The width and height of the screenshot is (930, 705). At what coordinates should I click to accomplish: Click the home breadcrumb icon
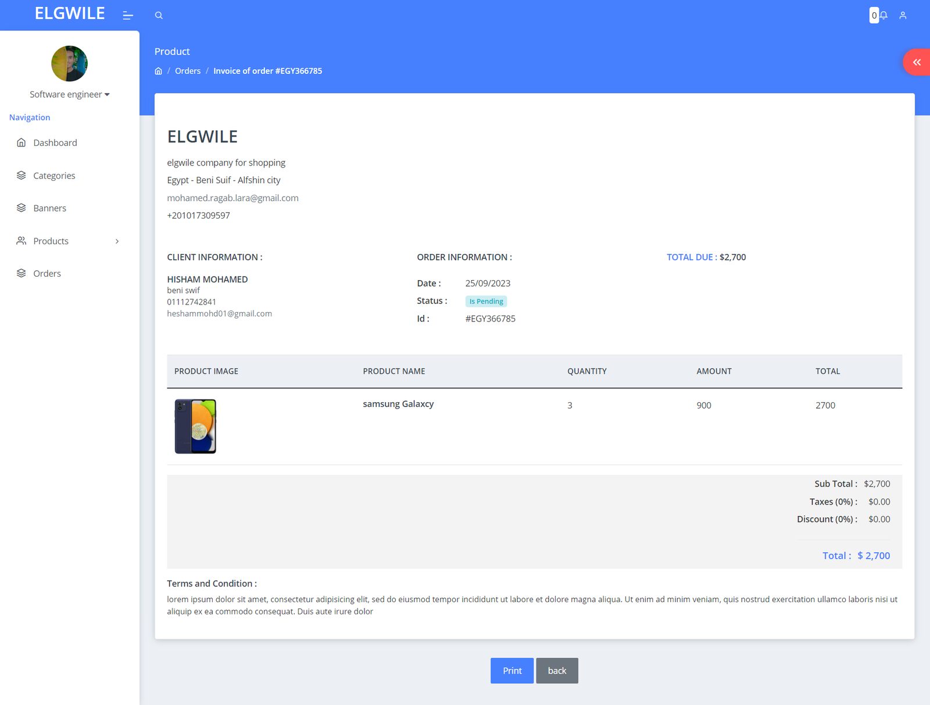coord(158,71)
